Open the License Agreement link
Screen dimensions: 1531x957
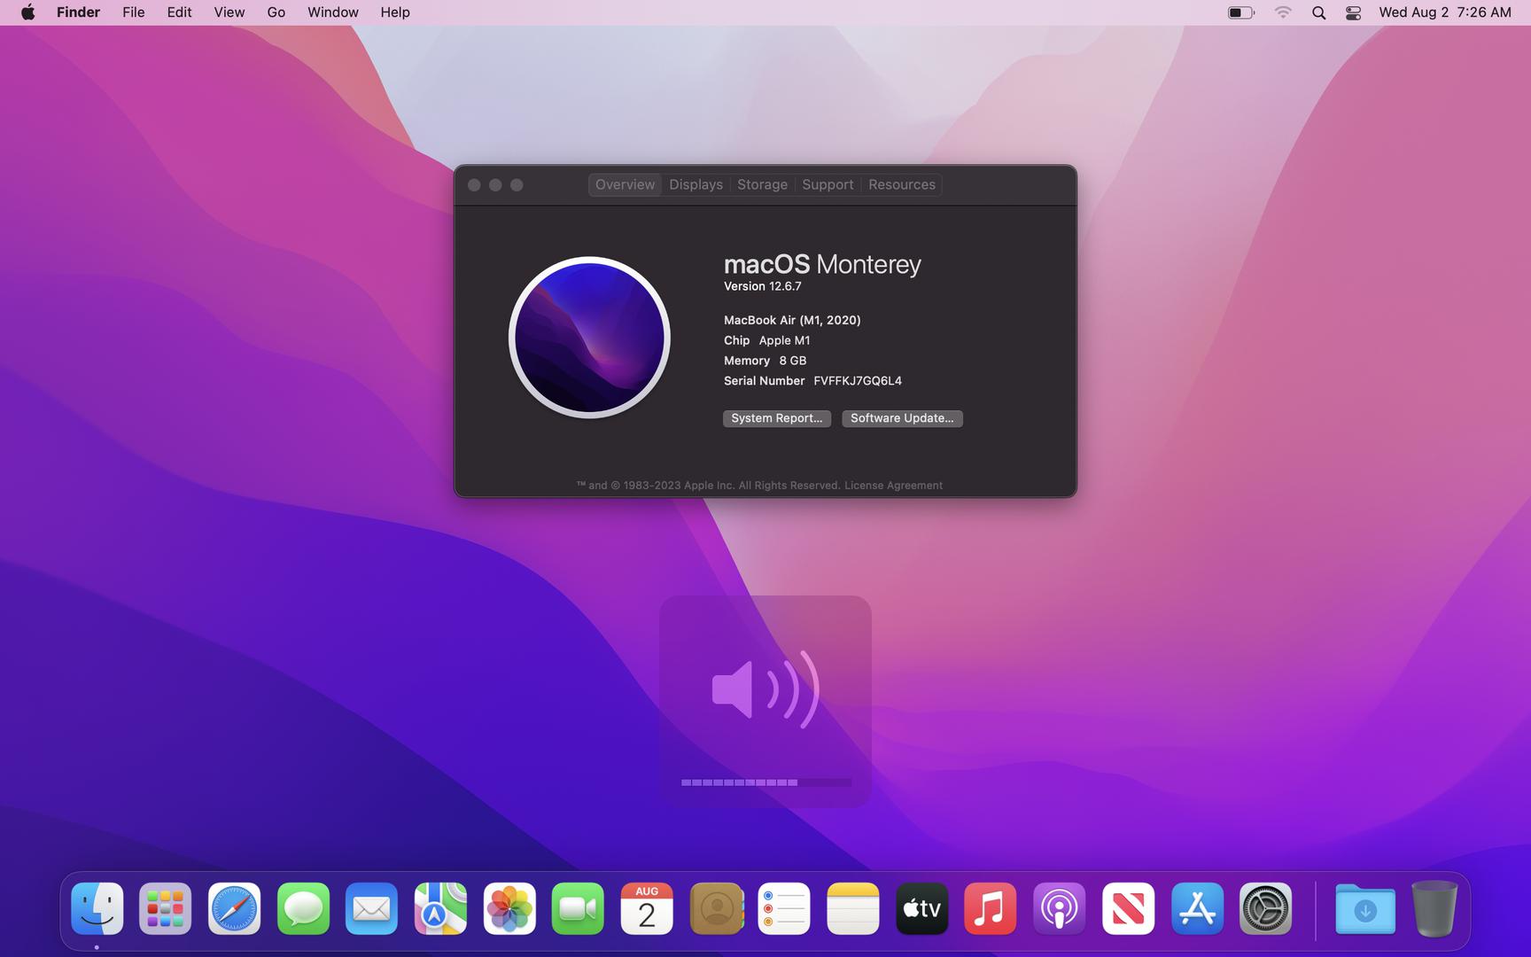(893, 486)
